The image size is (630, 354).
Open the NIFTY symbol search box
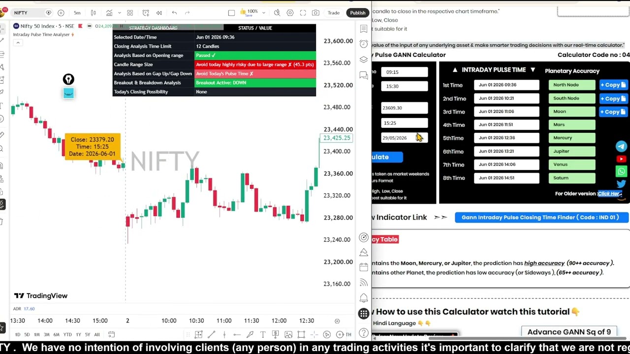(x=31, y=13)
